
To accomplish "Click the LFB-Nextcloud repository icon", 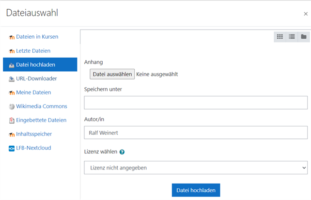I will (12, 148).
